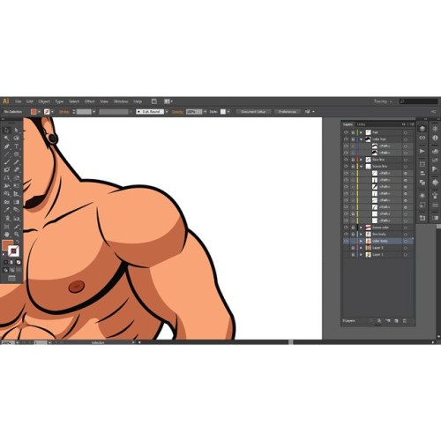Select the Zoom tool
The height and width of the screenshot is (441, 441).
tap(17, 235)
